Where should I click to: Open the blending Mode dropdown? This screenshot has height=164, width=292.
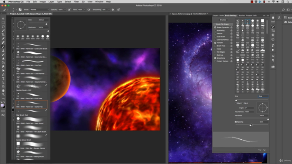pos(40,10)
